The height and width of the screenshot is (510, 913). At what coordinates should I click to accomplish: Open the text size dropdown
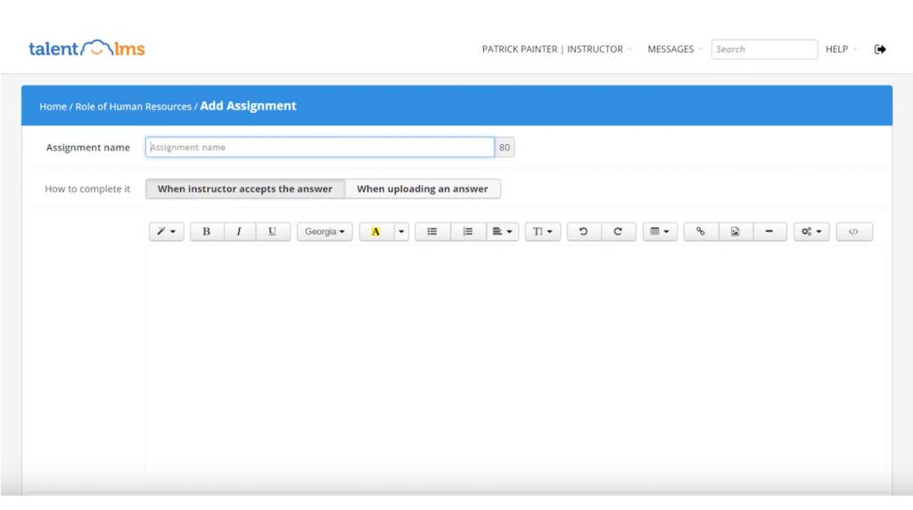(x=543, y=231)
